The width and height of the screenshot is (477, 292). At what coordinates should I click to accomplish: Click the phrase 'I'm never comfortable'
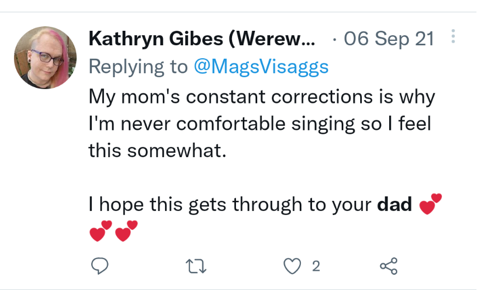187,124
